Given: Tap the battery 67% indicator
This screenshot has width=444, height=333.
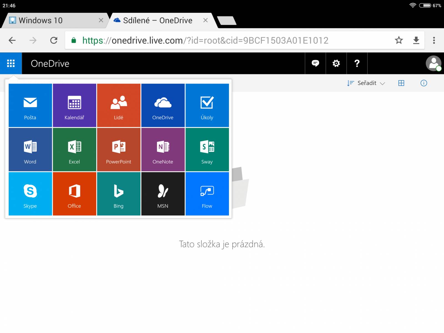Looking at the screenshot, I should (x=430, y=5).
